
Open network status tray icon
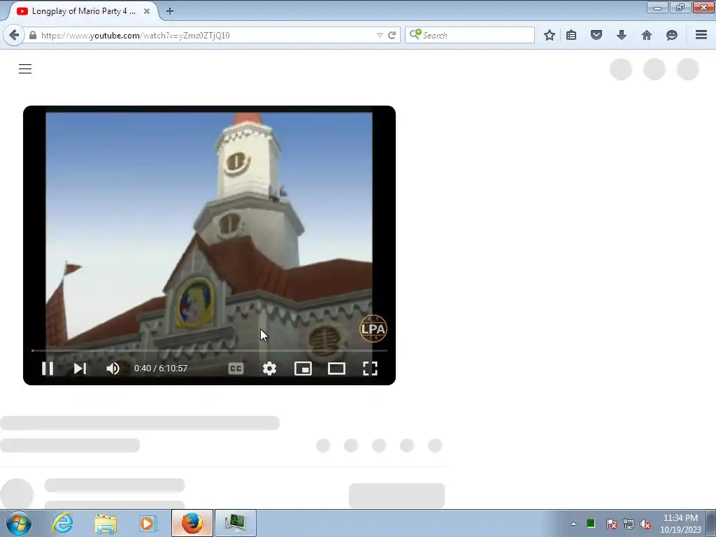(x=629, y=524)
